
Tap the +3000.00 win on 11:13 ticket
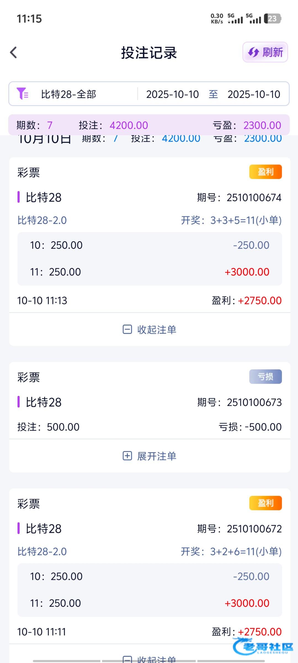coord(247,272)
